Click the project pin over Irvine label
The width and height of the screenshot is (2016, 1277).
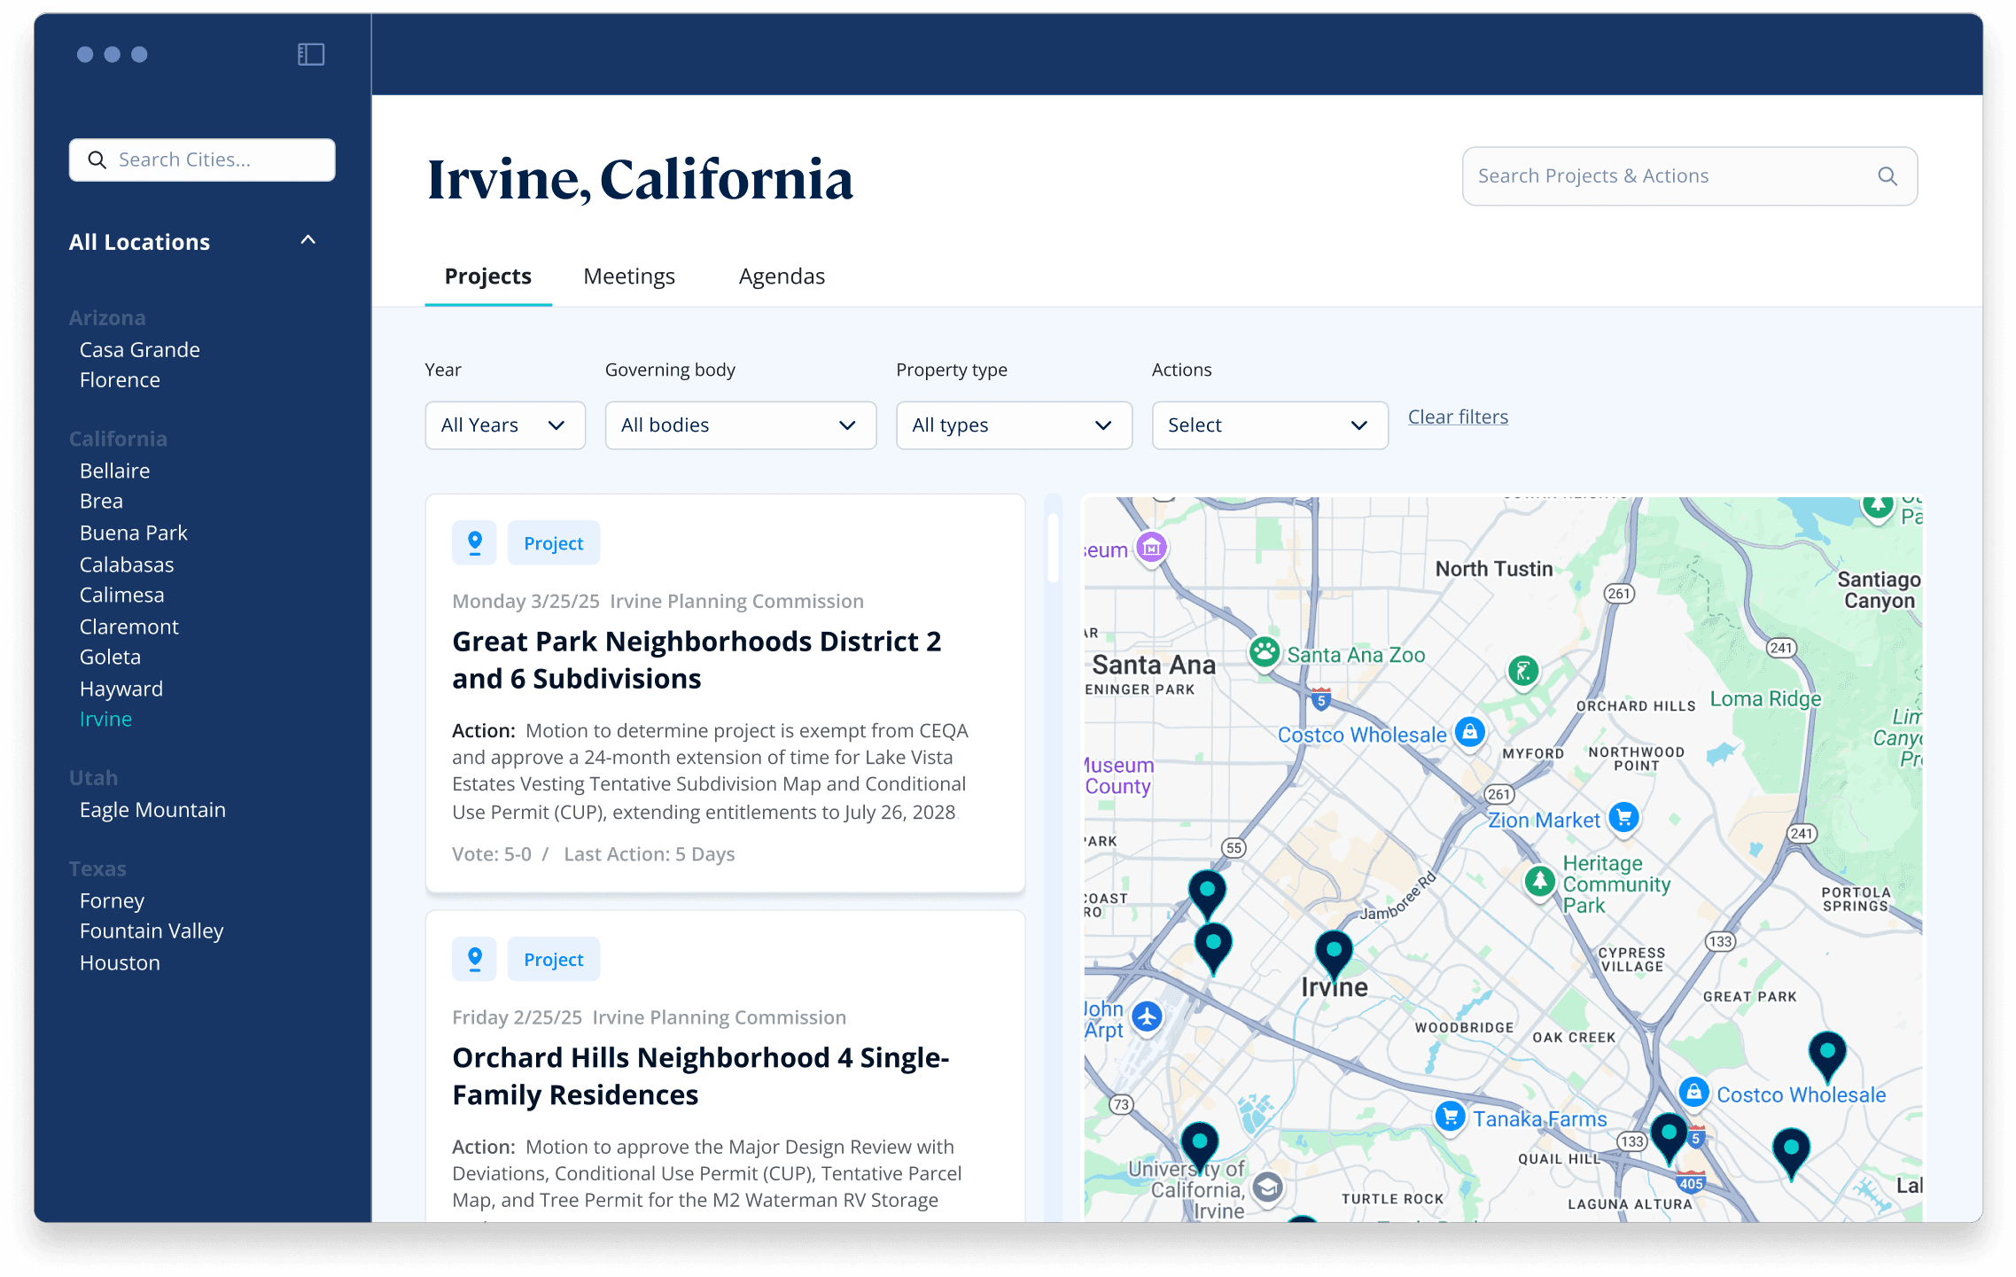(x=1333, y=951)
